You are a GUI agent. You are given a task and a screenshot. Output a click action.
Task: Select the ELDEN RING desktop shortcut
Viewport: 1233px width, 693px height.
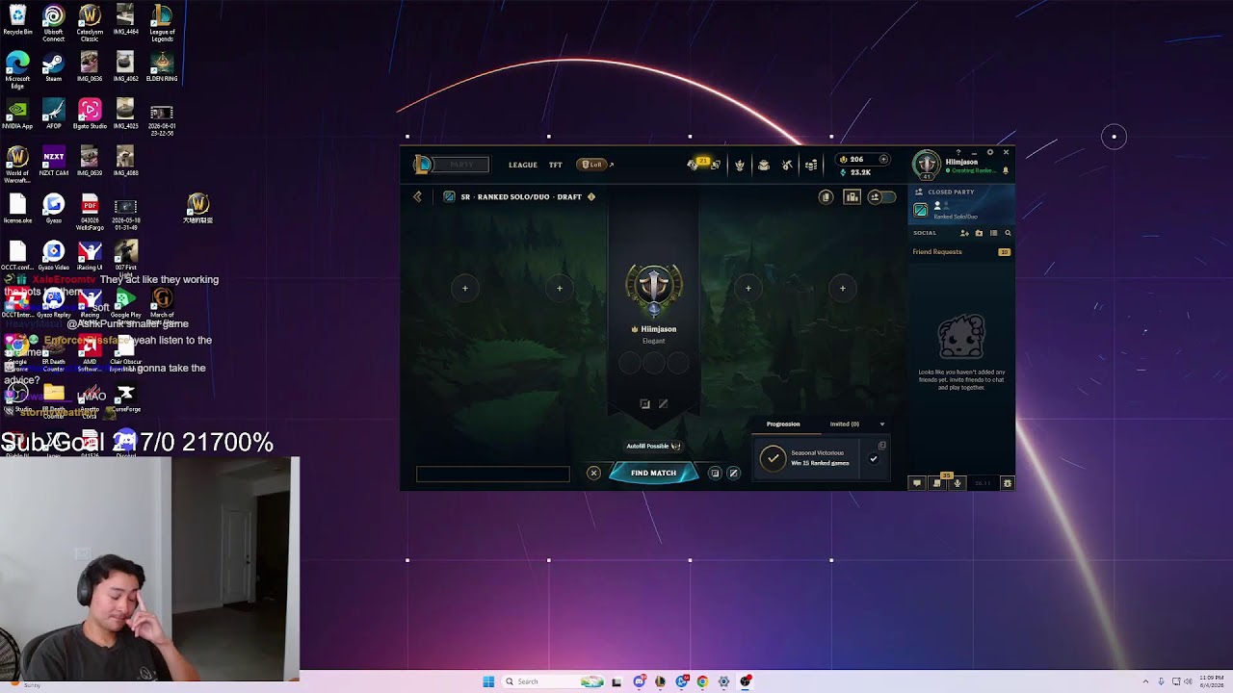click(x=162, y=67)
